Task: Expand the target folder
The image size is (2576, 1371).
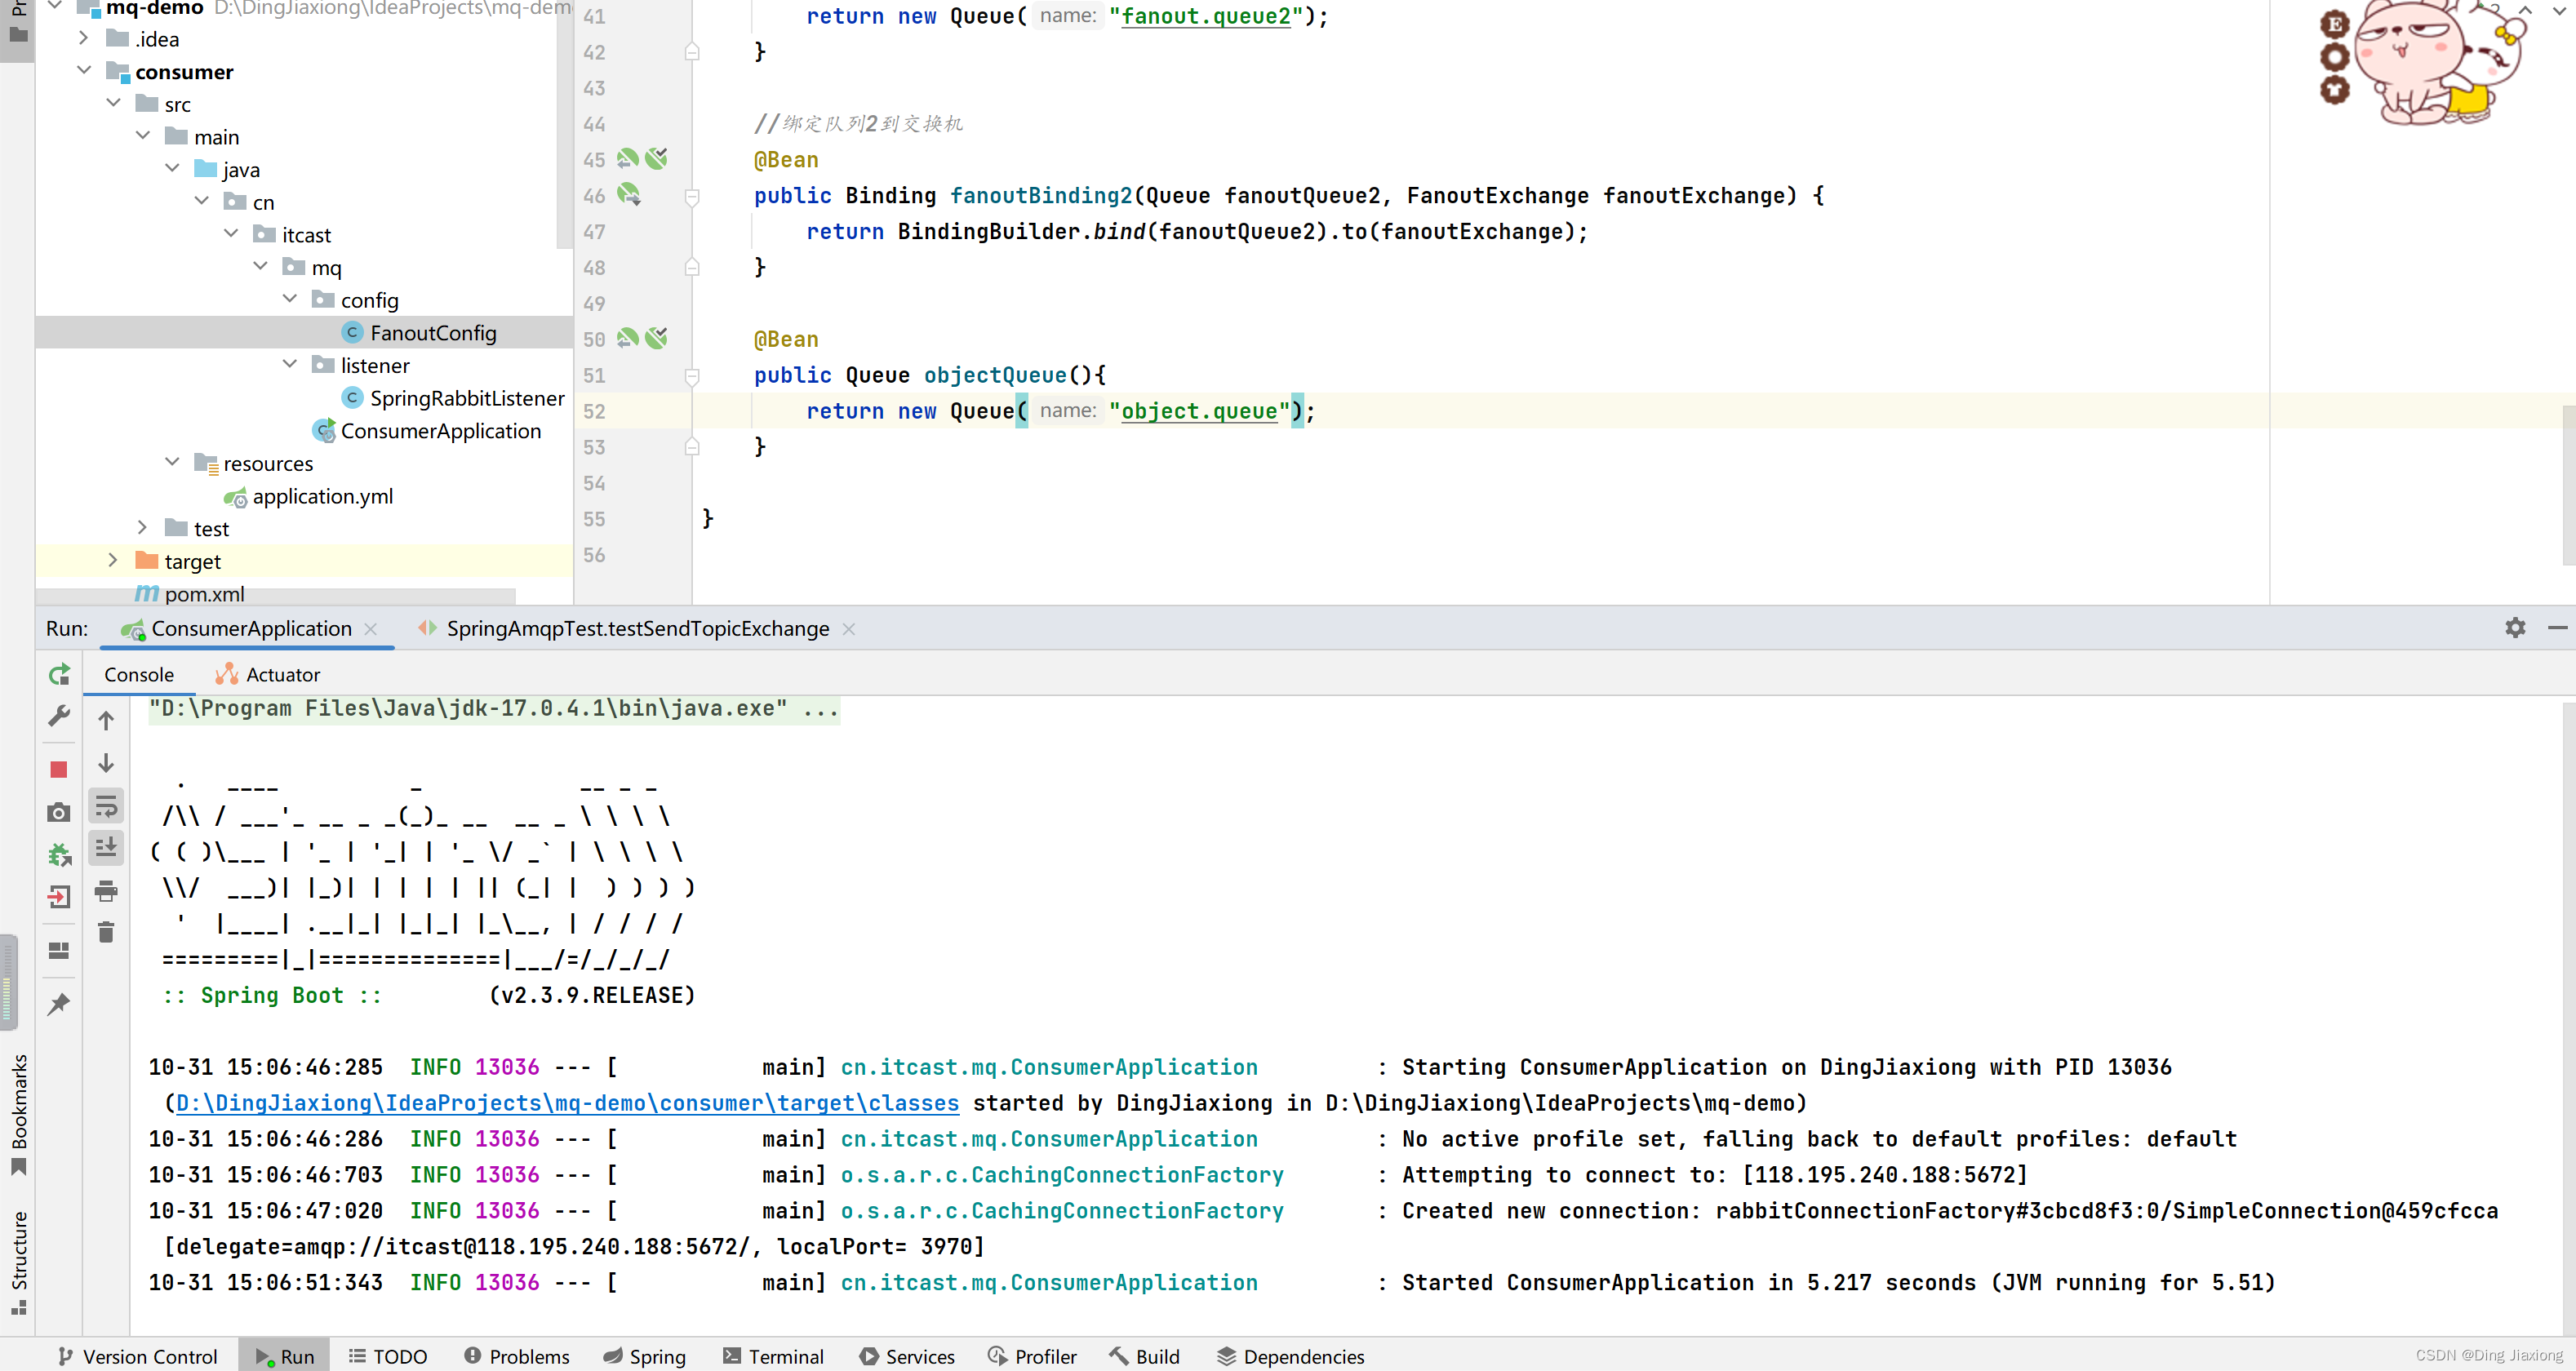Action: pyautogui.click(x=114, y=560)
